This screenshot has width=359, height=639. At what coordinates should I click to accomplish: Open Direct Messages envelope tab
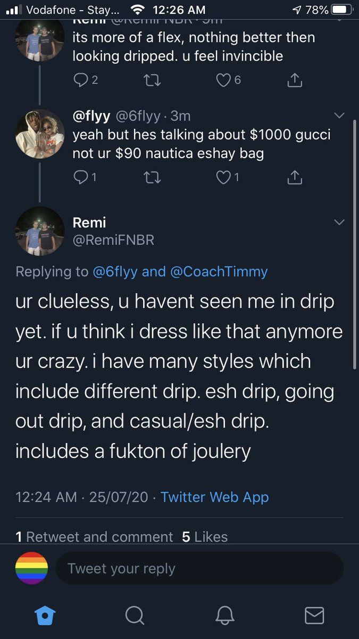coord(314,615)
